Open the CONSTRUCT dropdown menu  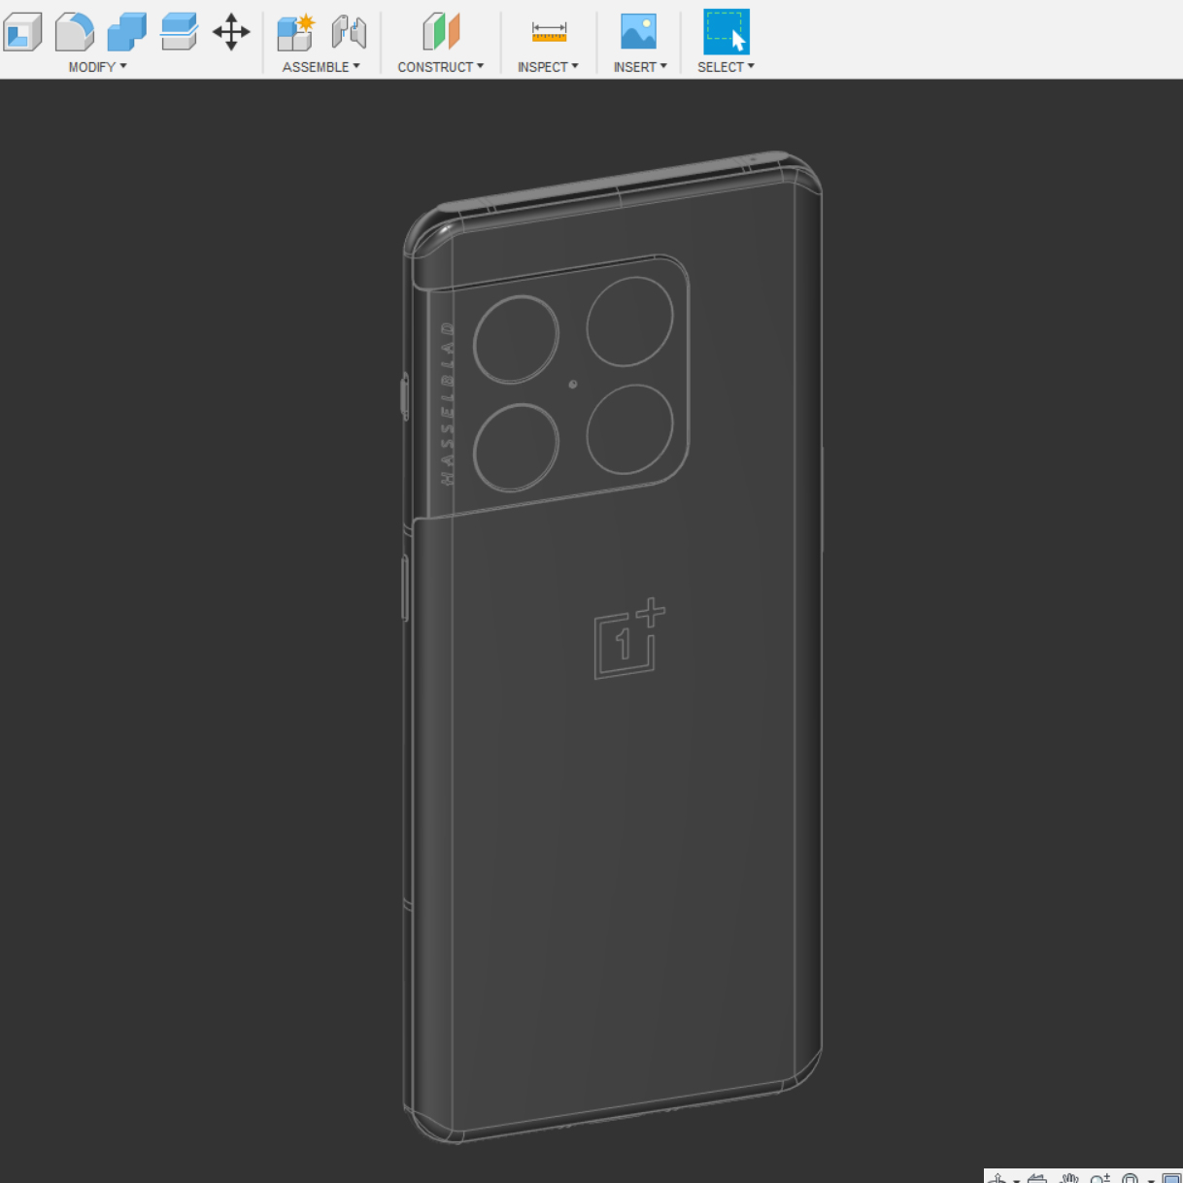(441, 67)
